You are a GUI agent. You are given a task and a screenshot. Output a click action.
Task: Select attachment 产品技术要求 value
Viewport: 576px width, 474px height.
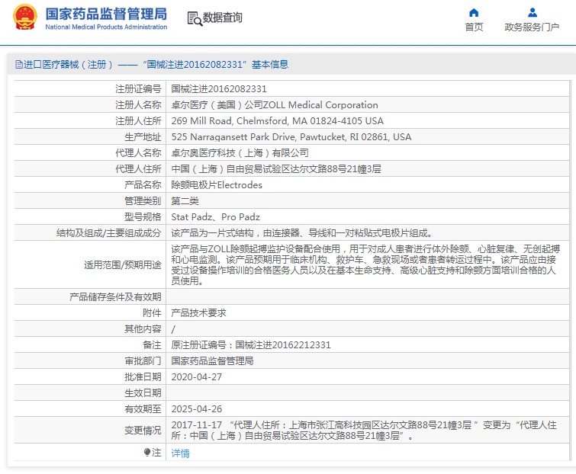click(198, 313)
